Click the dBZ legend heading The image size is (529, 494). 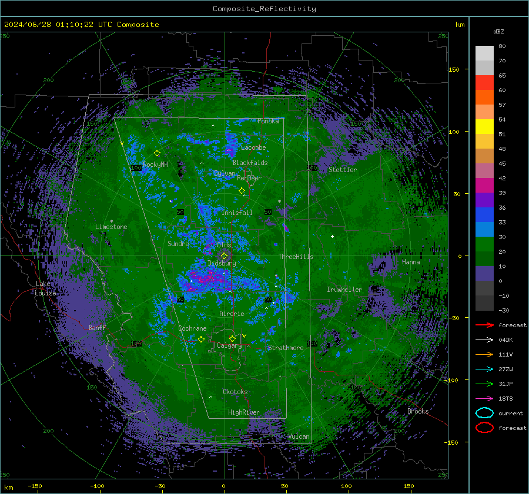498,32
